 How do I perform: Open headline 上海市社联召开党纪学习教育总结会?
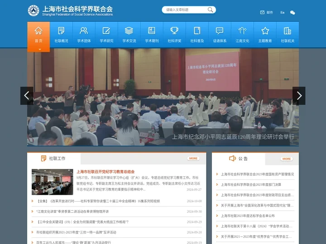[x=105, y=172]
